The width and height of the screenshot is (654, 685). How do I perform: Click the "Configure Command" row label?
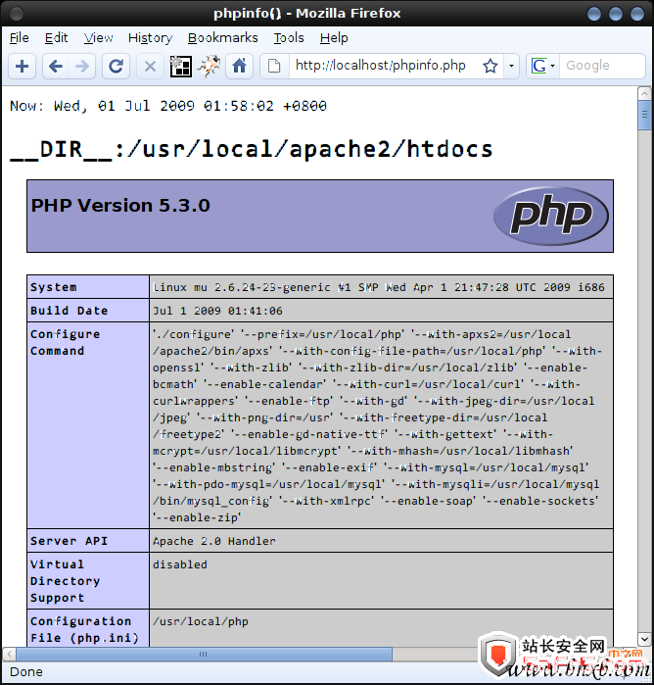[x=65, y=343]
